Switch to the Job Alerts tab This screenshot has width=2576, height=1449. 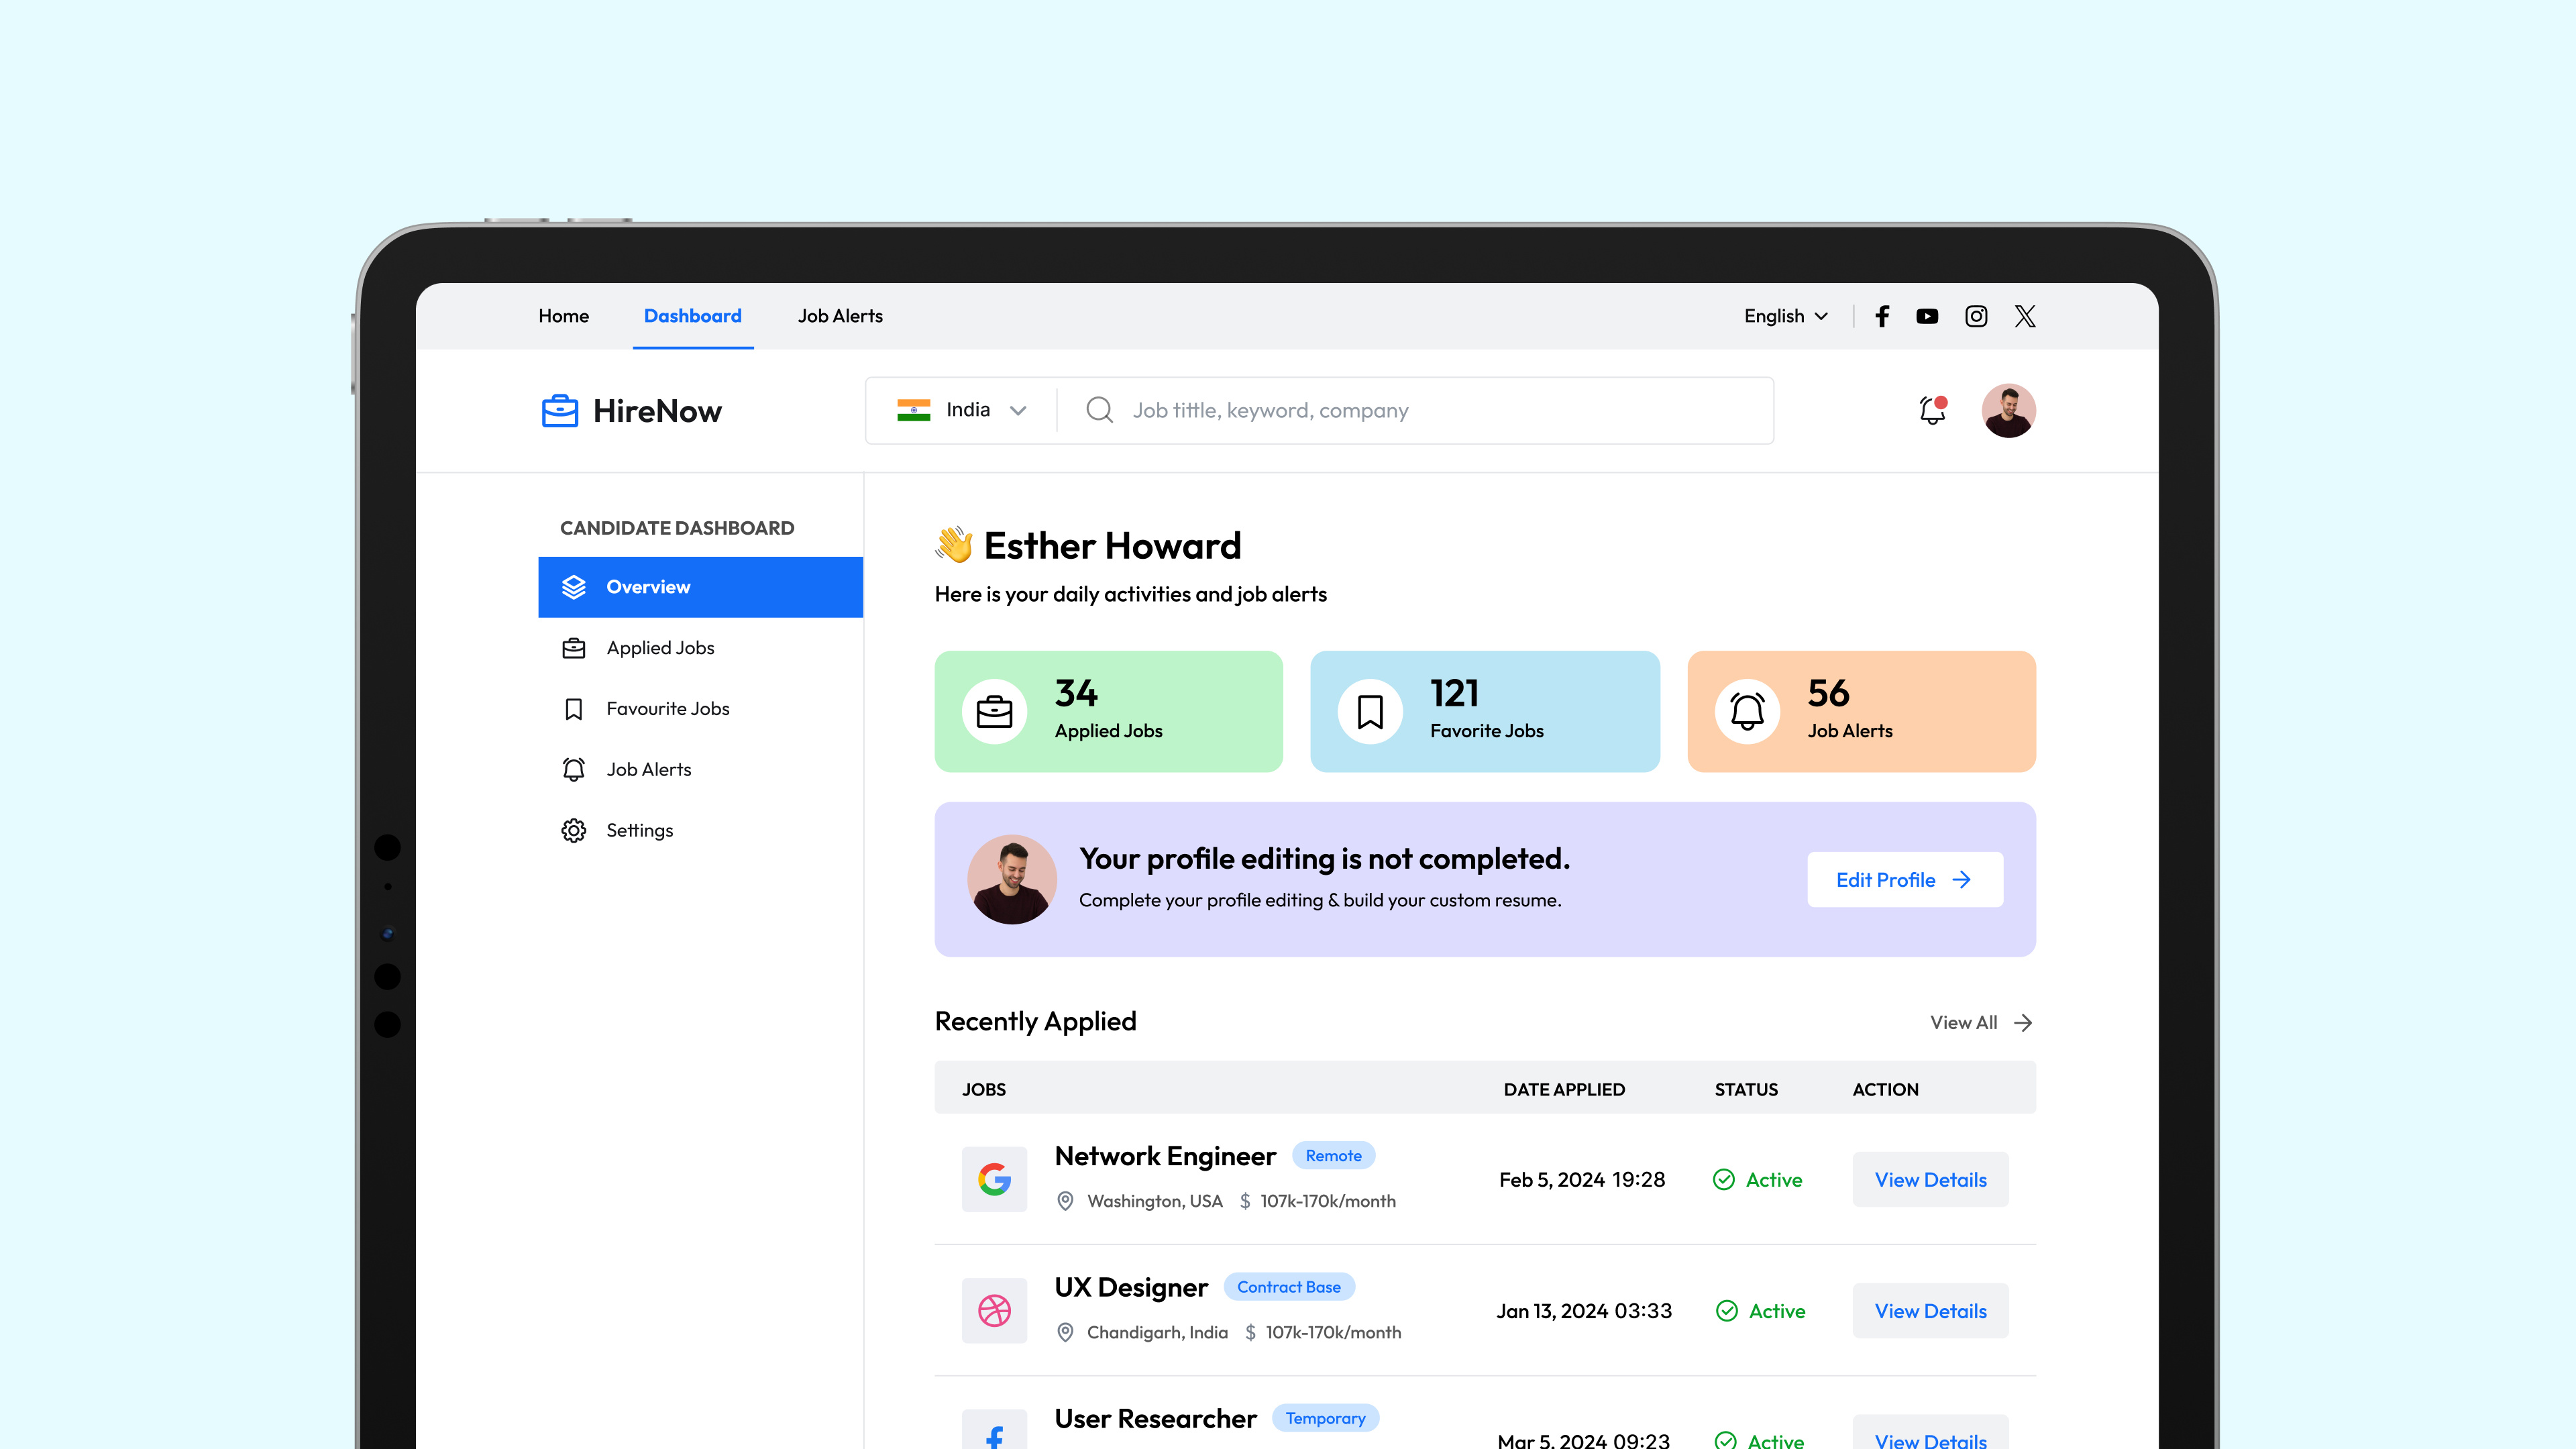(x=840, y=316)
